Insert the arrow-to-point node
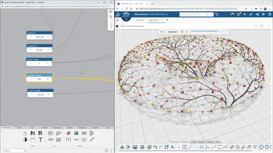 [76, 139]
